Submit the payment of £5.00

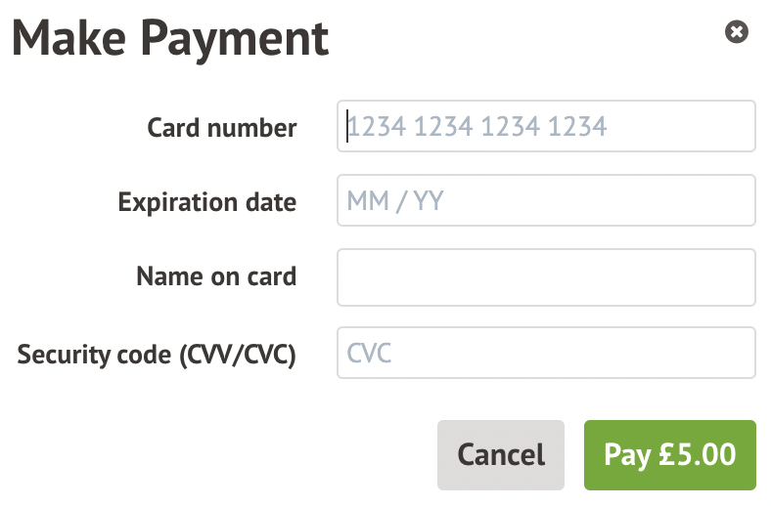[x=669, y=454]
